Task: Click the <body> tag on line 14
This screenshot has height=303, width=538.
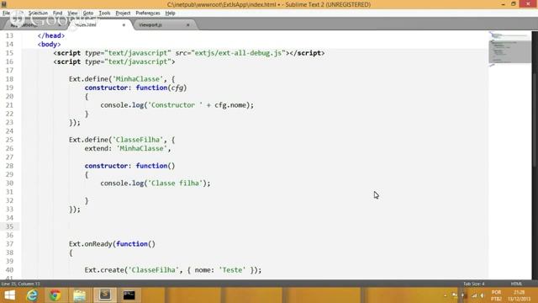Action: click(49, 45)
